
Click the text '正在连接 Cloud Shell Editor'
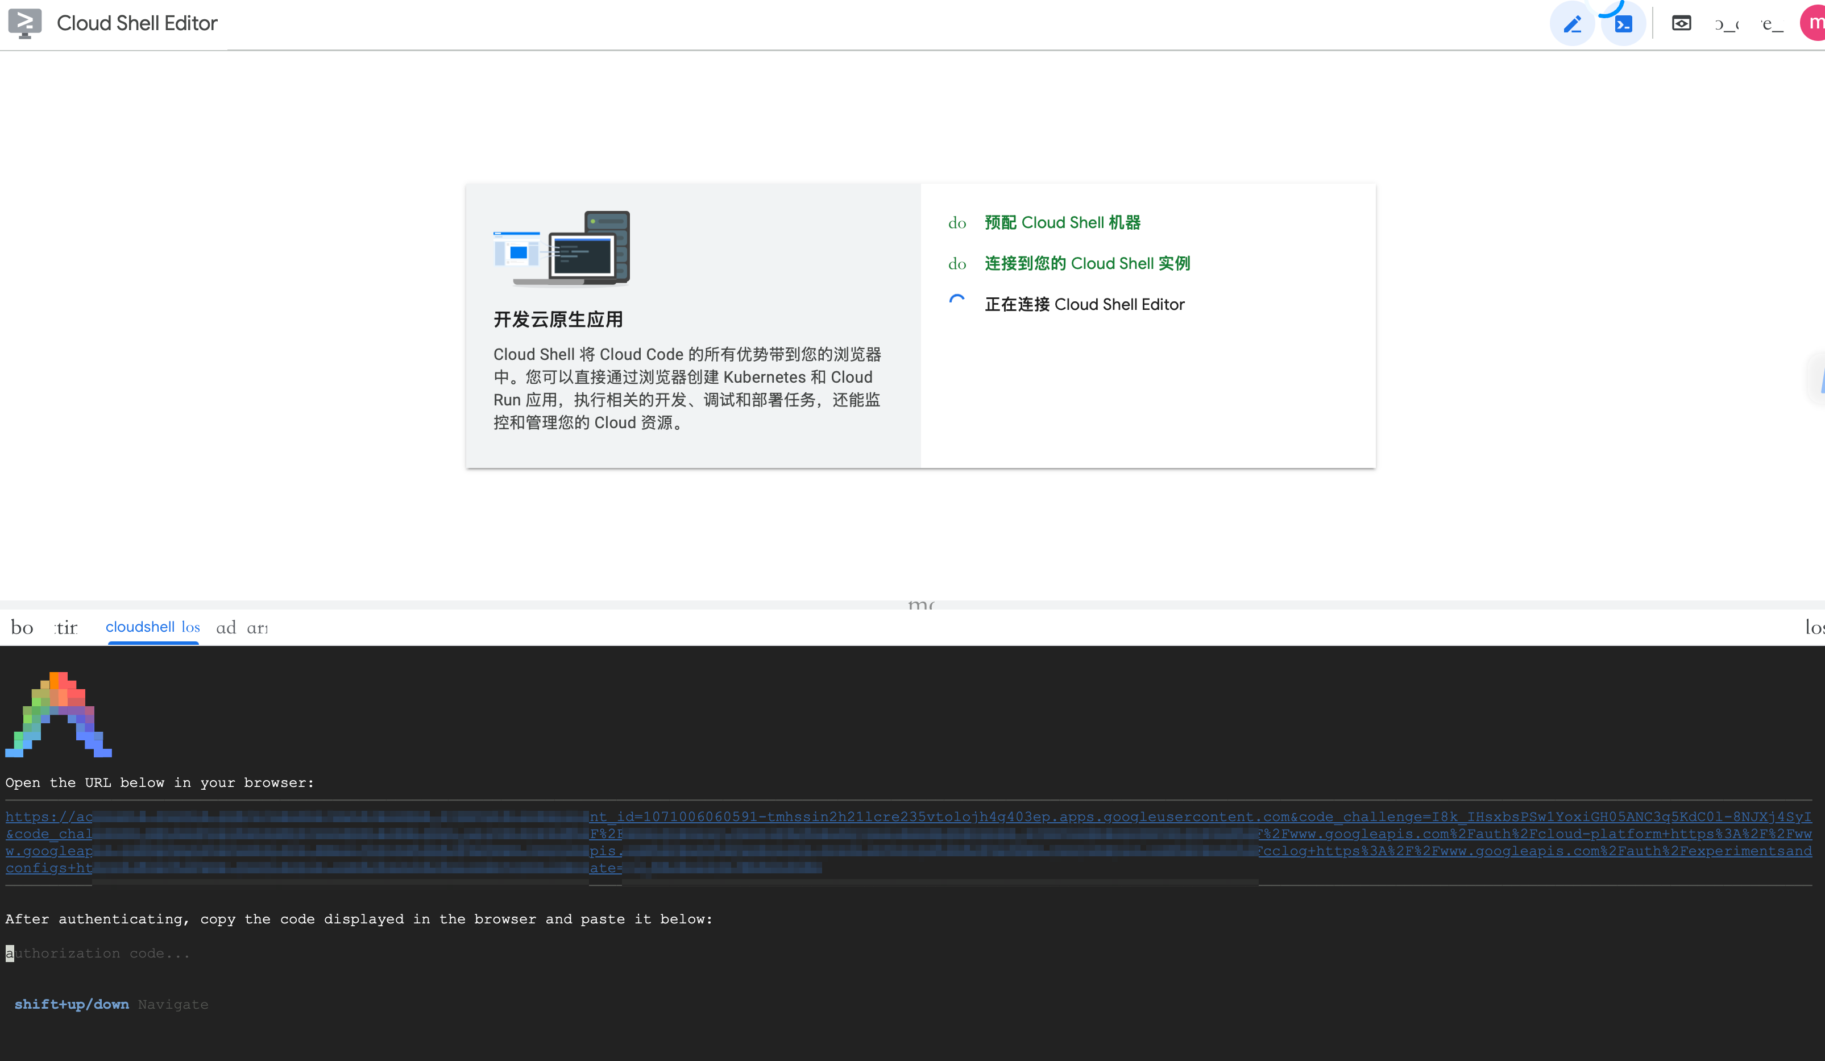point(1084,304)
